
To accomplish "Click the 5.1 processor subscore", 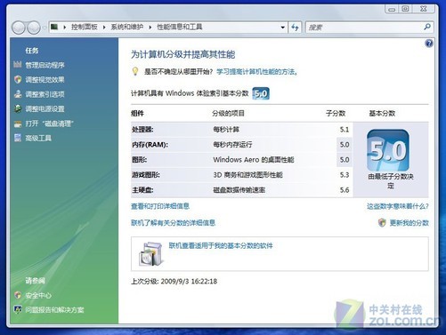I will pyautogui.click(x=345, y=130).
